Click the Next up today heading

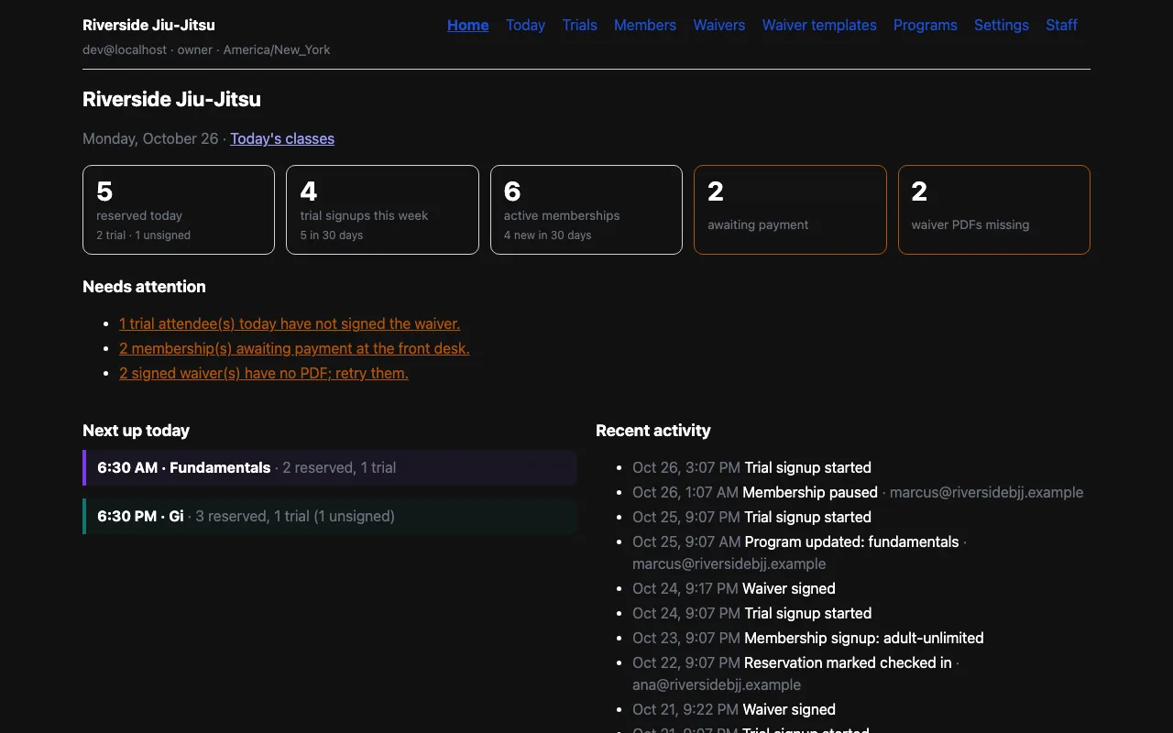pos(136,431)
